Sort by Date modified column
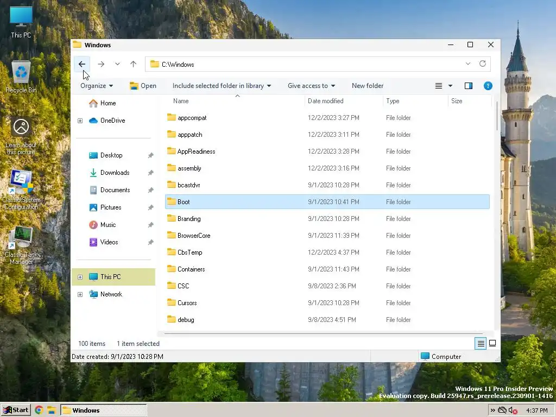 click(344, 101)
